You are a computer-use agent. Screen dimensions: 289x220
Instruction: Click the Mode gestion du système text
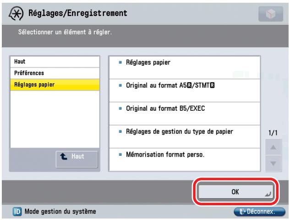tap(60, 212)
